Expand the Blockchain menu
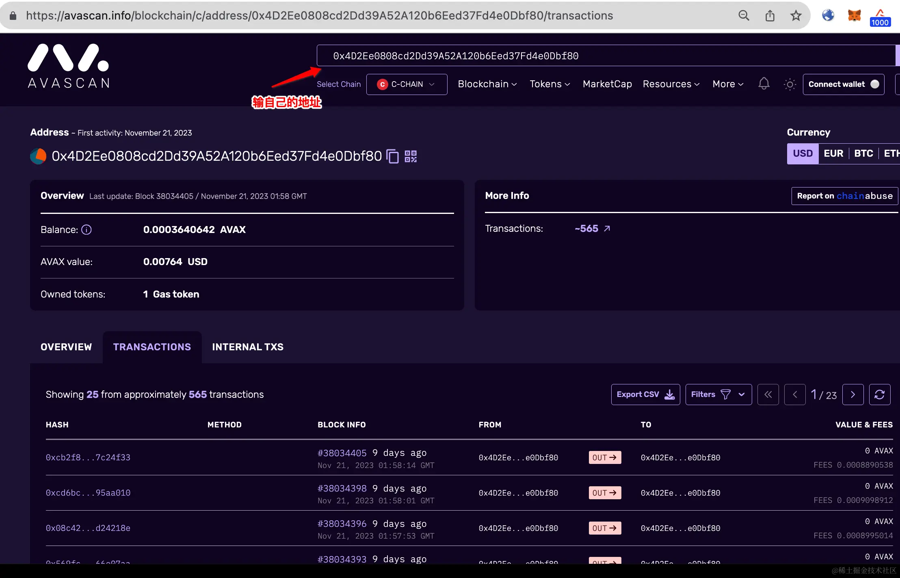 tap(487, 84)
